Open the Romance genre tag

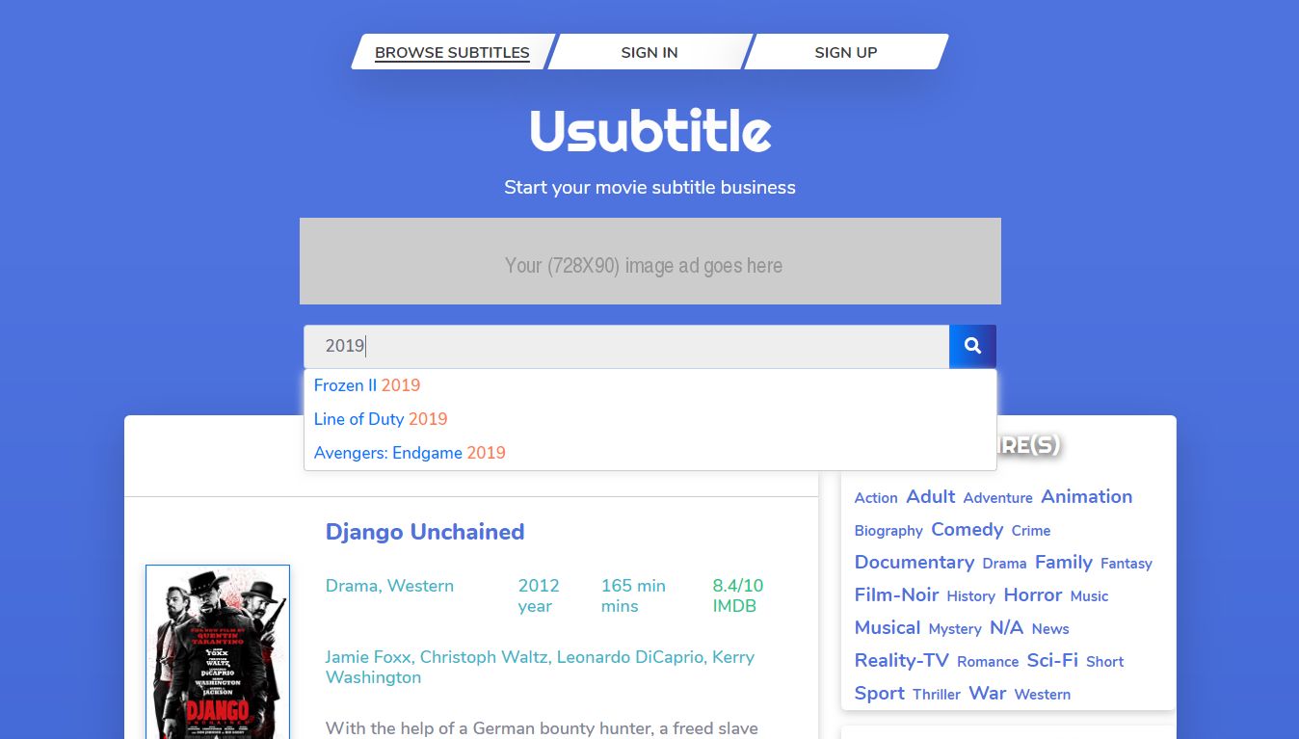pyautogui.click(x=988, y=662)
